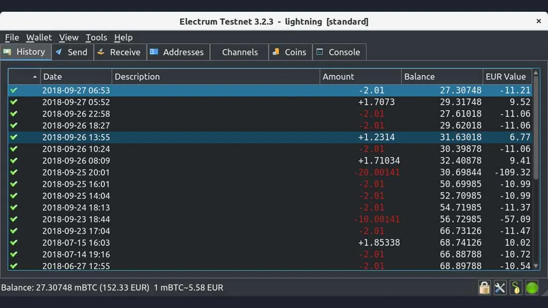Open the Coins tab
This screenshot has height=308, width=548.
pos(290,52)
